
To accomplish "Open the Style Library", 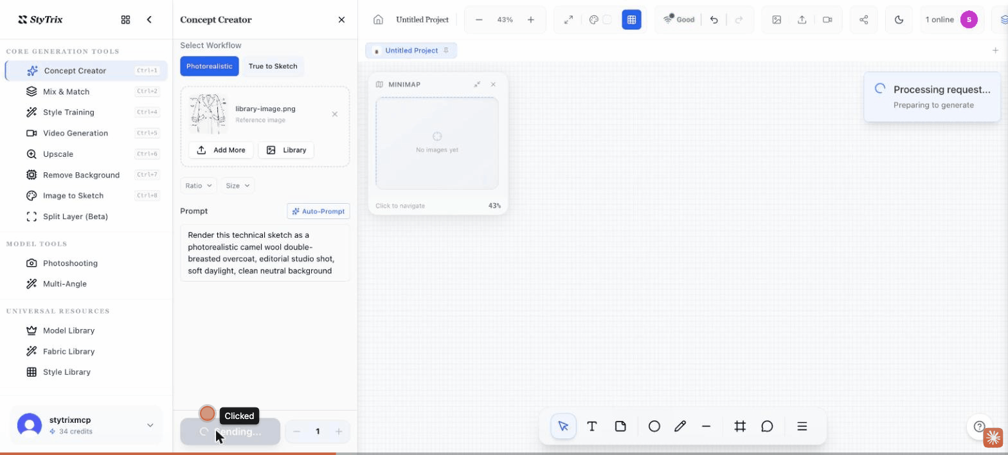I will tap(86, 371).
